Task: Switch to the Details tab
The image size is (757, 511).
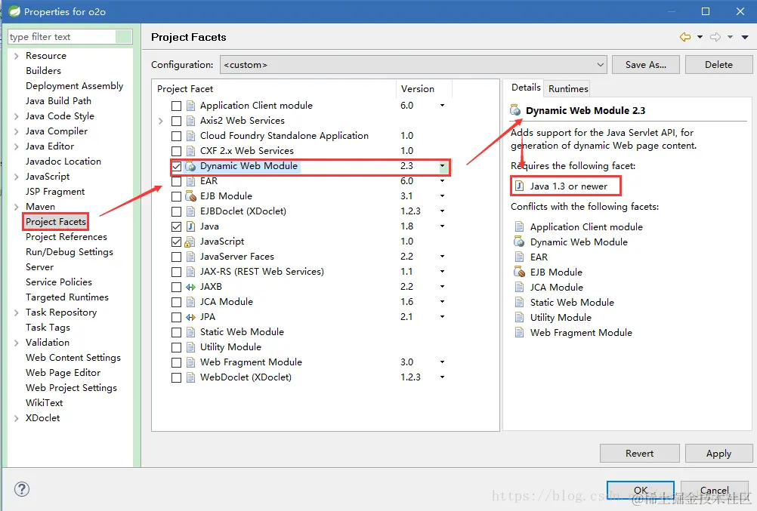Action: click(x=526, y=88)
